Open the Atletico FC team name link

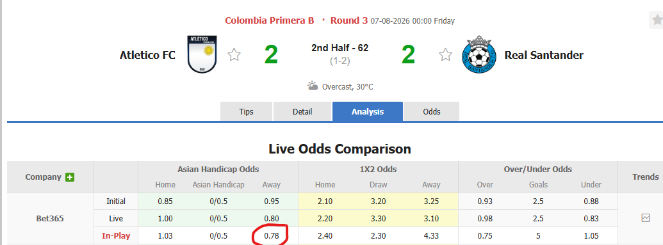[x=147, y=55]
